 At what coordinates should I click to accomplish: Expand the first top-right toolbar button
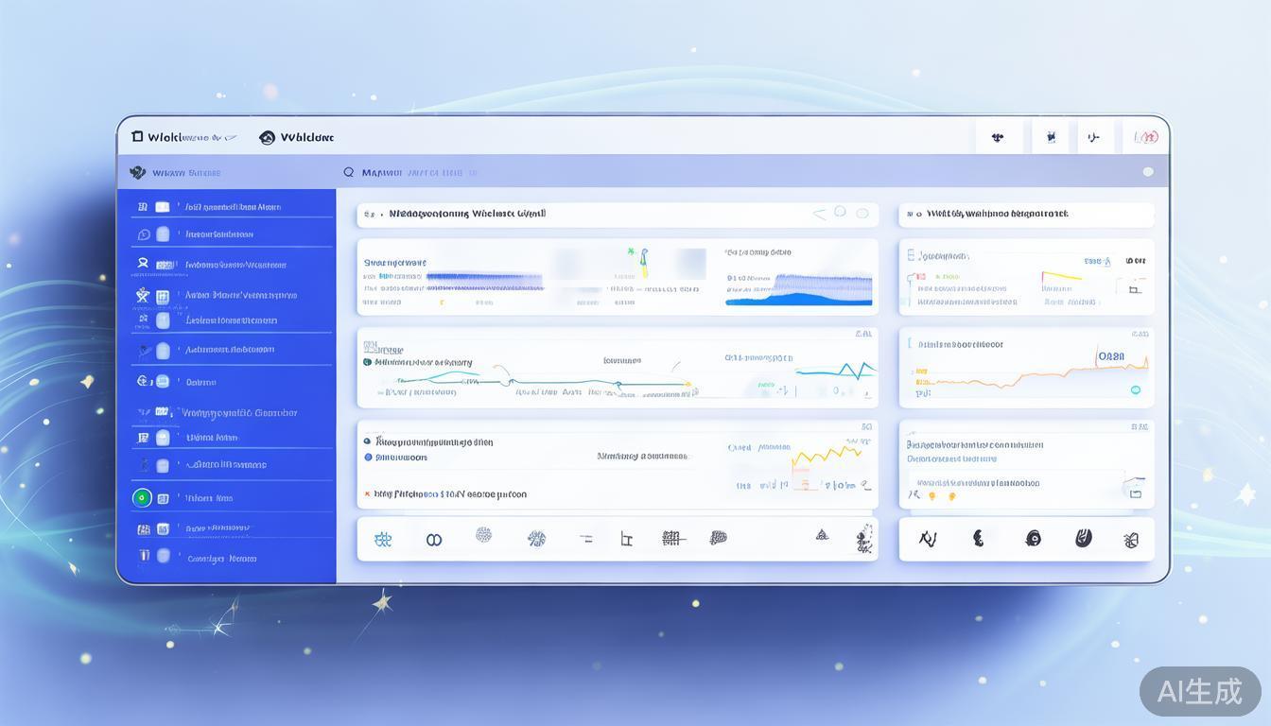(x=998, y=137)
